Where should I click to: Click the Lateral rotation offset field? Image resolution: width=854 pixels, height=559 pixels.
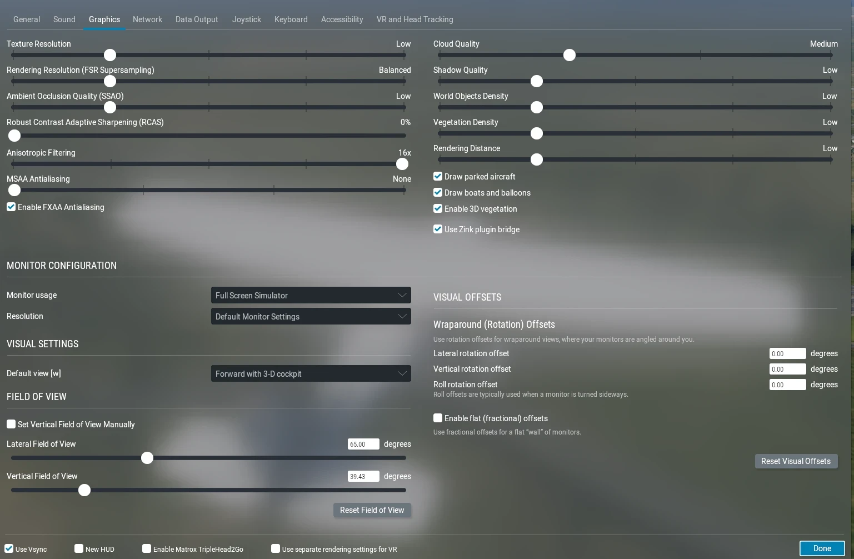pyautogui.click(x=788, y=353)
